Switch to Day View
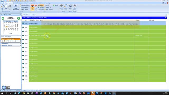 click(32, 7)
